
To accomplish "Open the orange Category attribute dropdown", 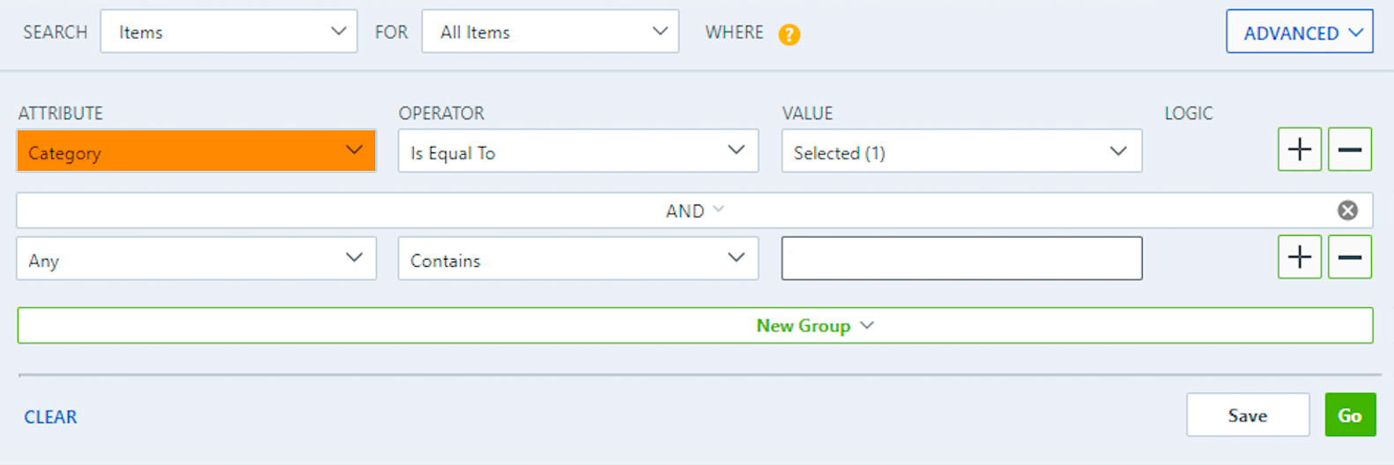I will coord(196,151).
